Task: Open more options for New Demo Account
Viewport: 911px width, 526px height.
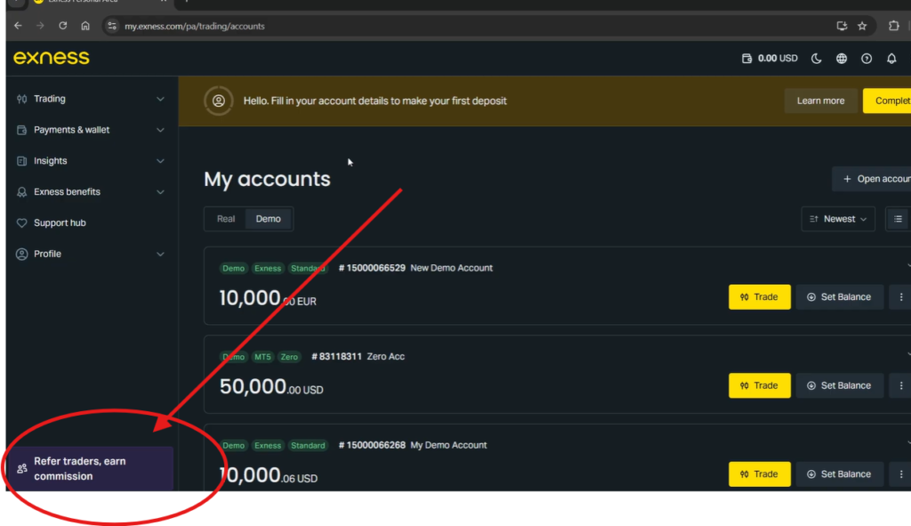Action: 900,297
